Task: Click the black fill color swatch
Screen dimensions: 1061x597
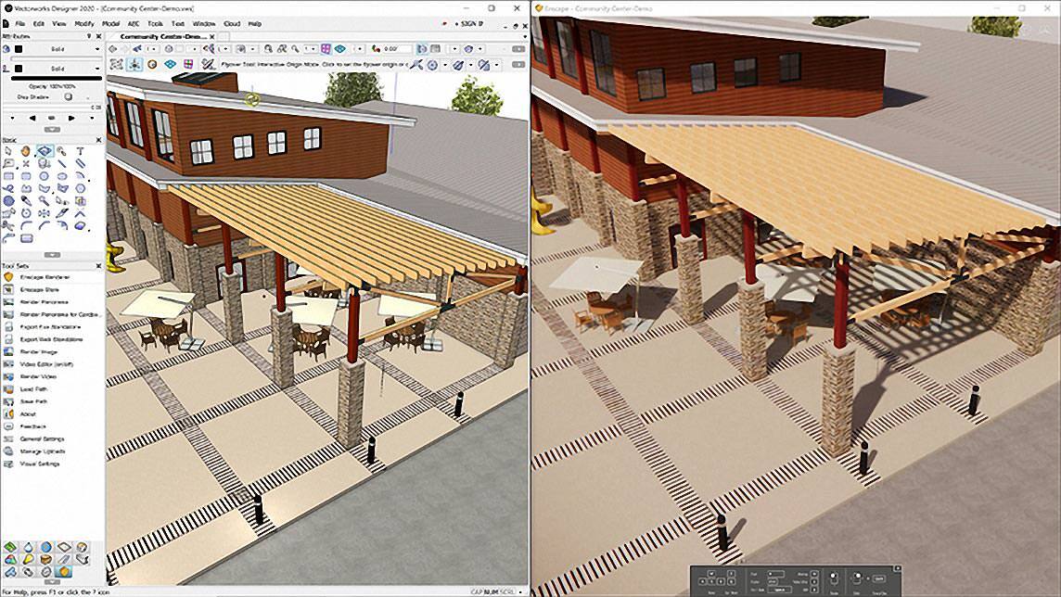Action: click(x=19, y=49)
